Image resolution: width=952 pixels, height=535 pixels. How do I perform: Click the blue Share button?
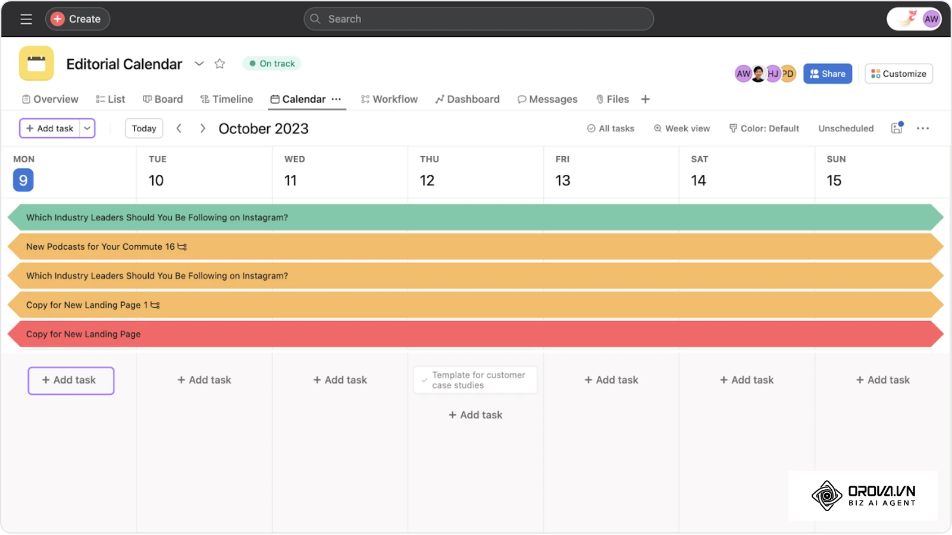(x=828, y=74)
